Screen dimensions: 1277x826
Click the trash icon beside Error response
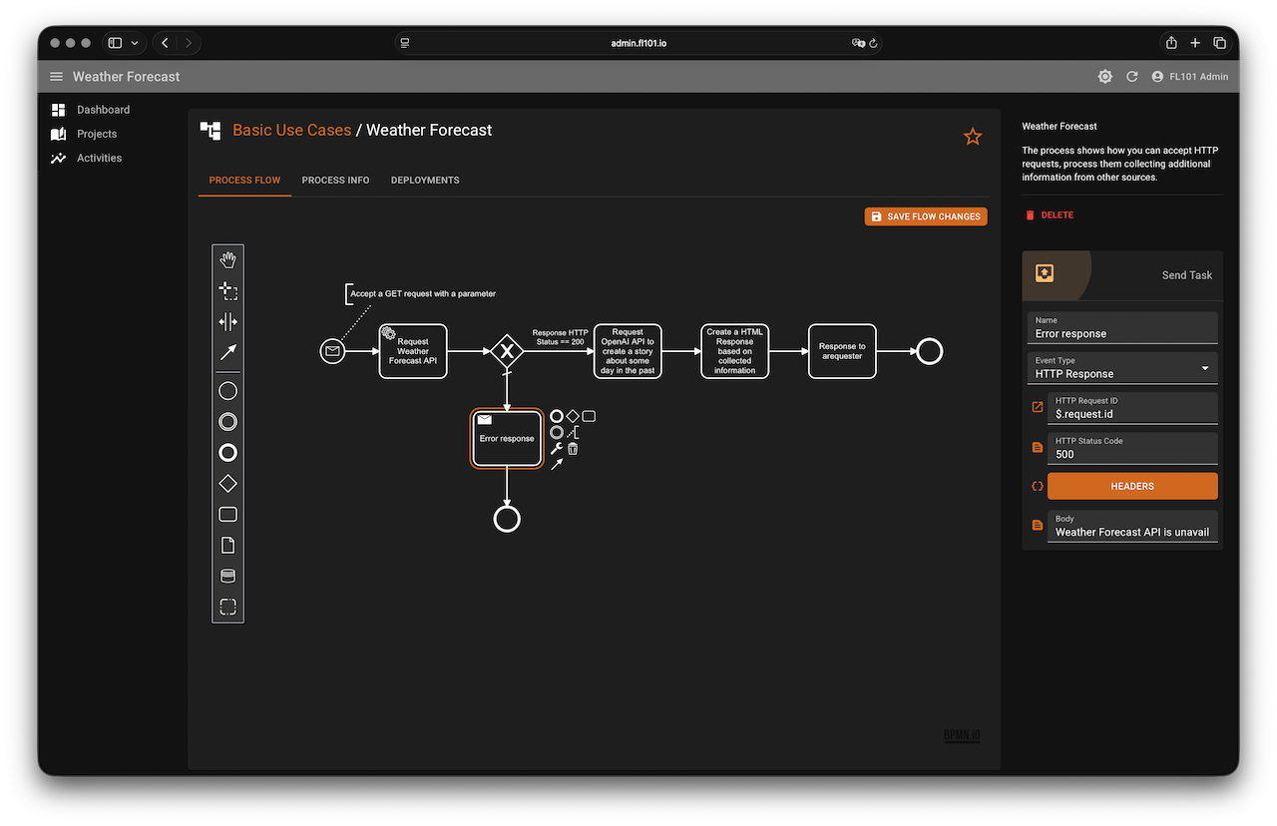point(573,449)
